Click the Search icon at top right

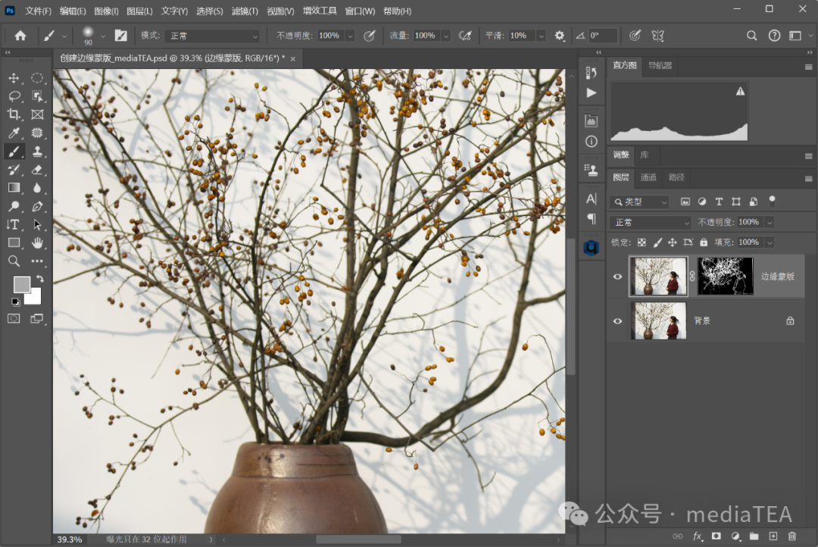(751, 36)
